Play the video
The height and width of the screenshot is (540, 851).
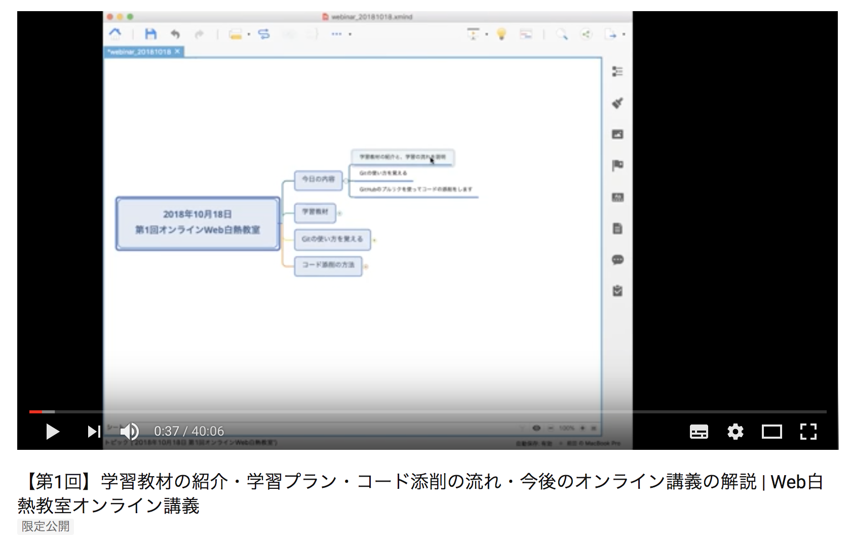tap(53, 432)
